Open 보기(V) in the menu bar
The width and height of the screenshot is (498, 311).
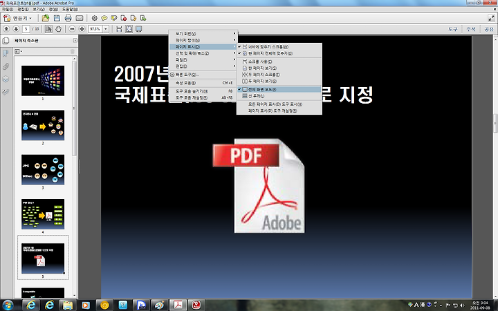click(39, 9)
